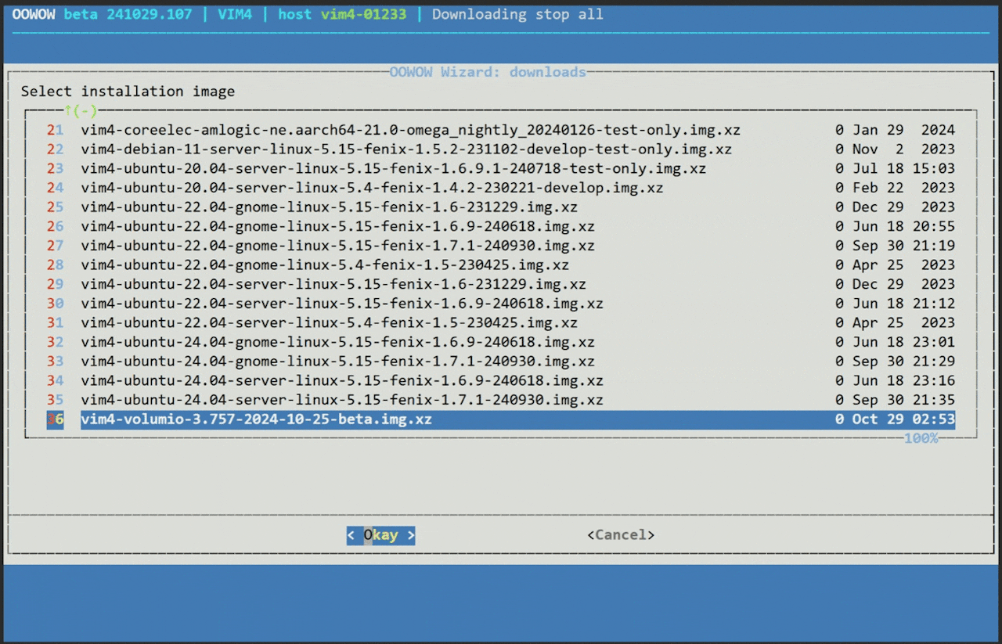Select the vim4-debian-11-server fenix-1.5.2 image
This screenshot has width=1002, height=644.
pyautogui.click(x=501, y=149)
